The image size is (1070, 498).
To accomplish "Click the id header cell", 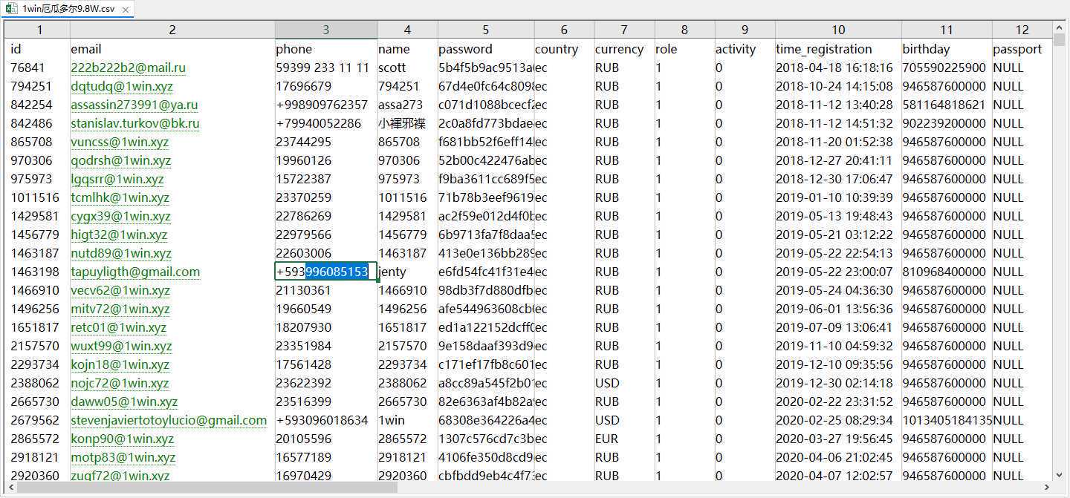I will [16, 49].
